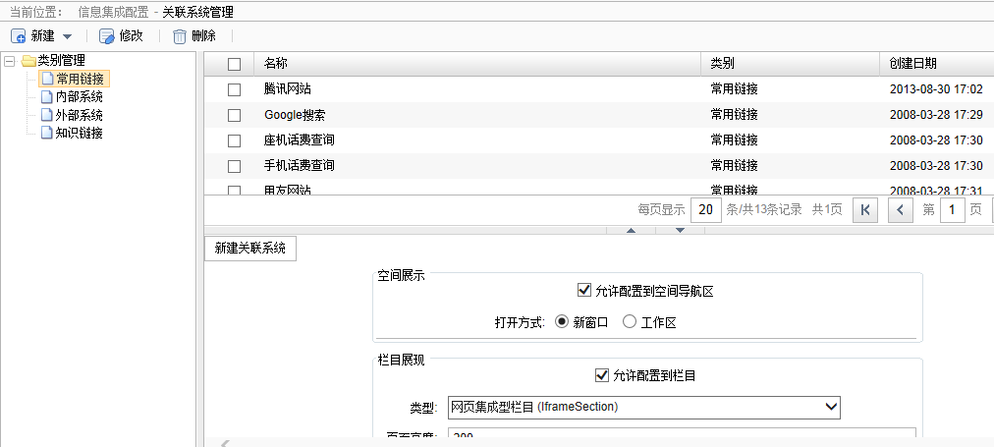Click the page icon beside 知识链接
Viewport: 994px width, 447px height.
point(47,134)
